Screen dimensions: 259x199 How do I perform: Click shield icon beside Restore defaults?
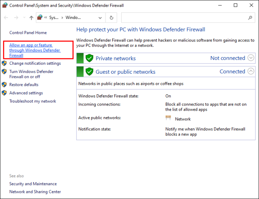(4, 85)
